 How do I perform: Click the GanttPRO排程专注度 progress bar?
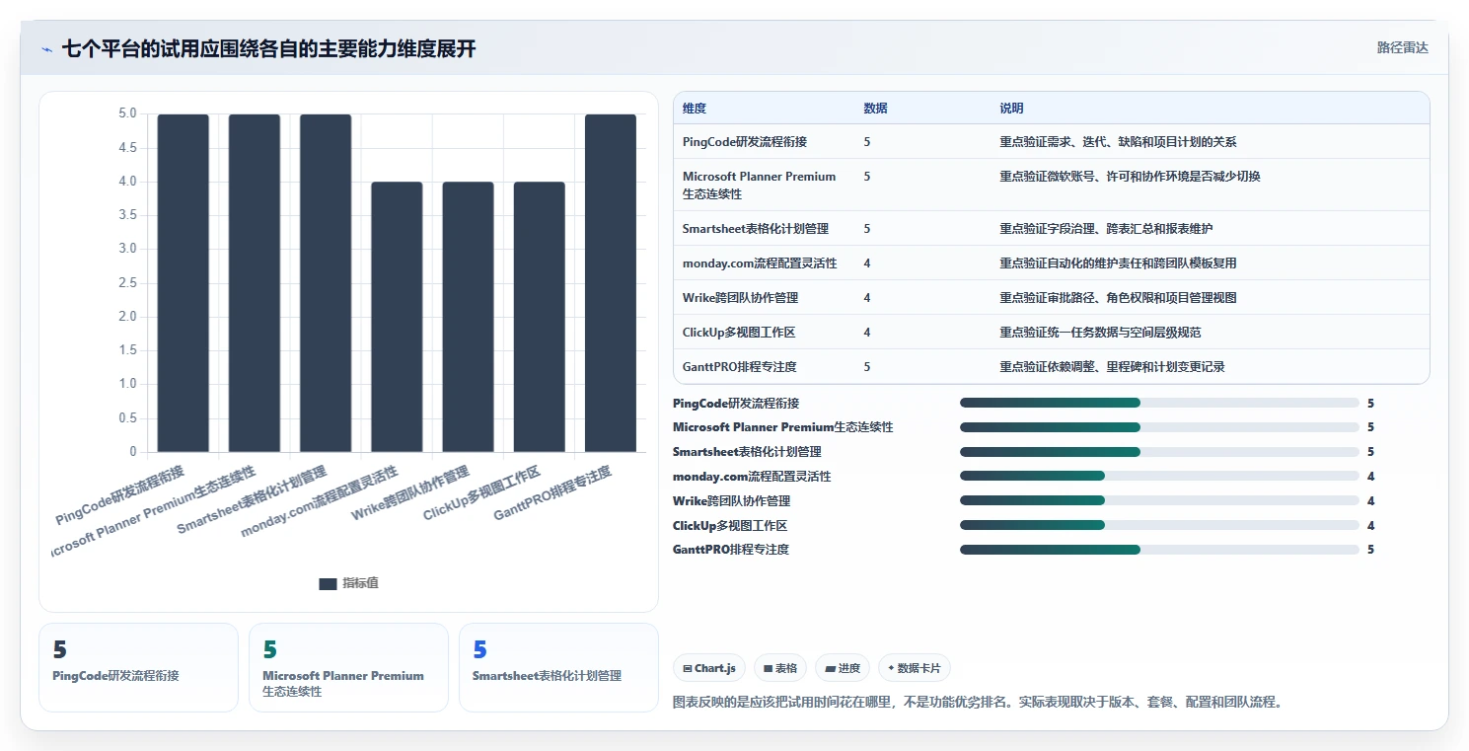pos(1159,550)
